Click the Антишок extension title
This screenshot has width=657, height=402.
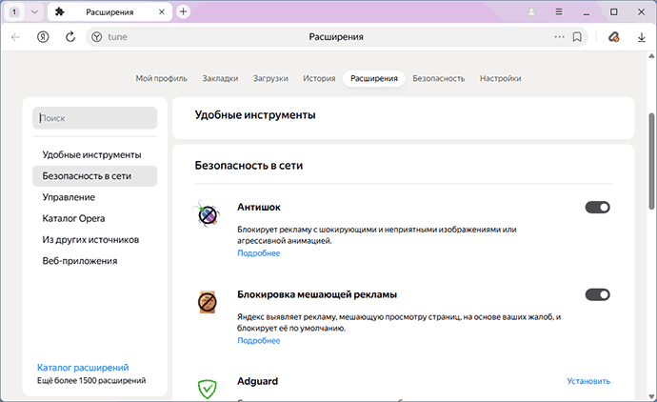coord(259,207)
